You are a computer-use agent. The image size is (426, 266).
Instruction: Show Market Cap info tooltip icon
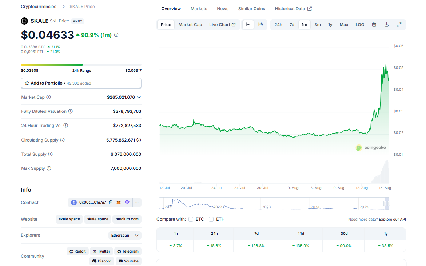[49, 97]
